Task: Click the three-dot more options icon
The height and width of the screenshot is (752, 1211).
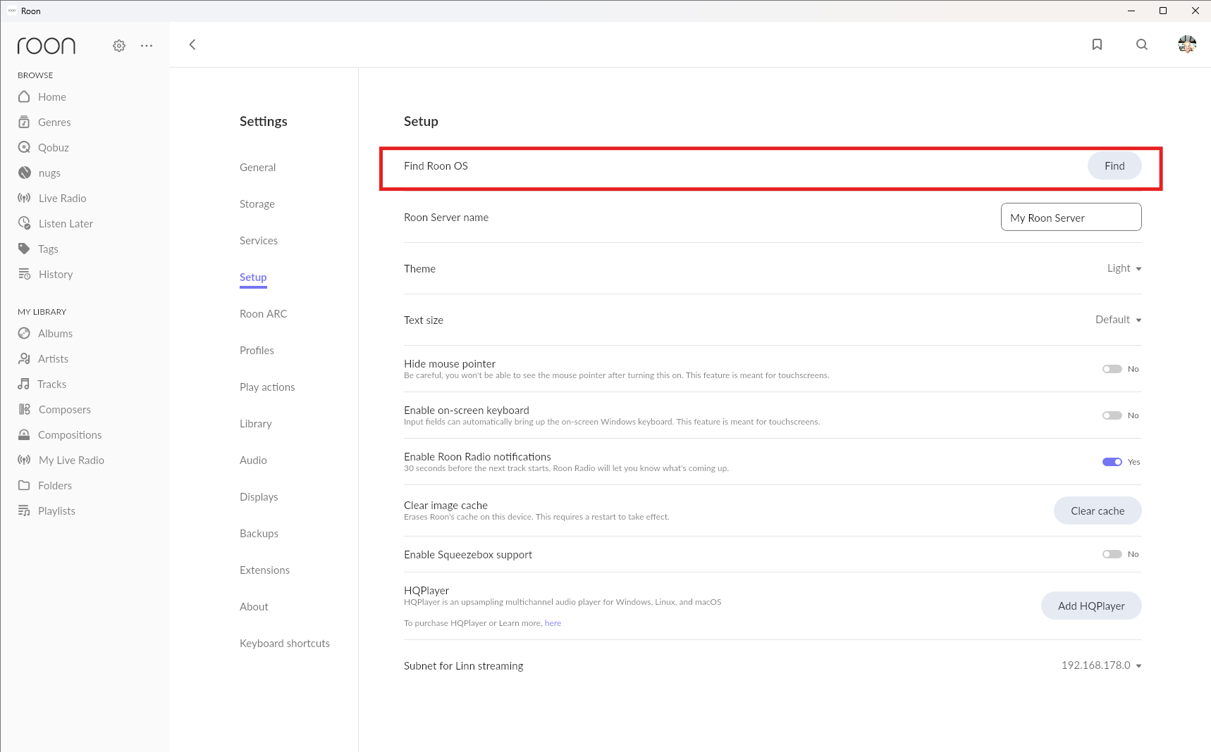Action: pyautogui.click(x=147, y=46)
